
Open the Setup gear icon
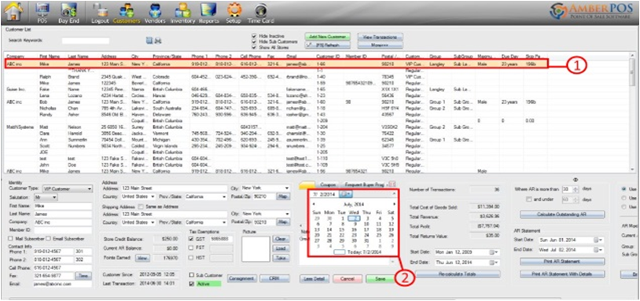coord(234,13)
